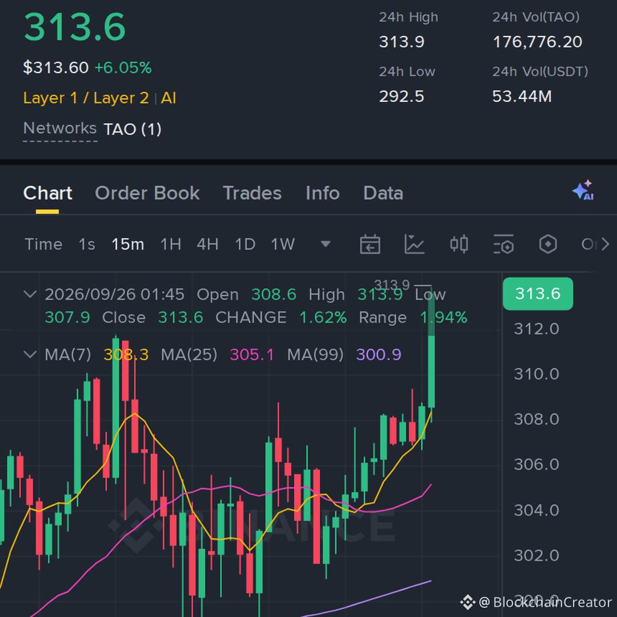
Task: Switch to the Order Book tab
Action: tap(147, 193)
